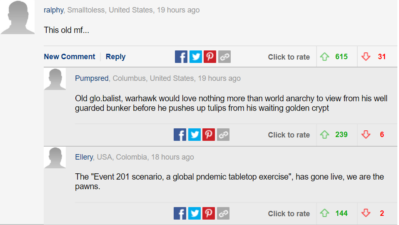Copy link to ralphy's comment
The width and height of the screenshot is (399, 225).
224,57
